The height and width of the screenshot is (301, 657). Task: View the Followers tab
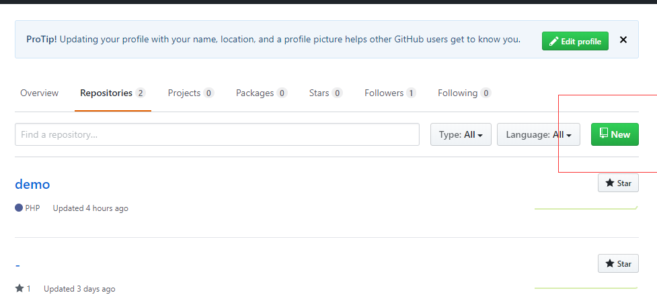[390, 93]
